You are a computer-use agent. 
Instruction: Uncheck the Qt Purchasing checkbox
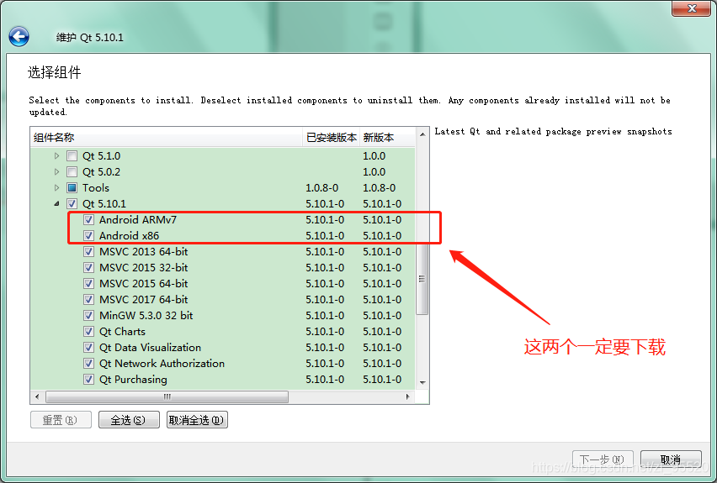(x=88, y=380)
